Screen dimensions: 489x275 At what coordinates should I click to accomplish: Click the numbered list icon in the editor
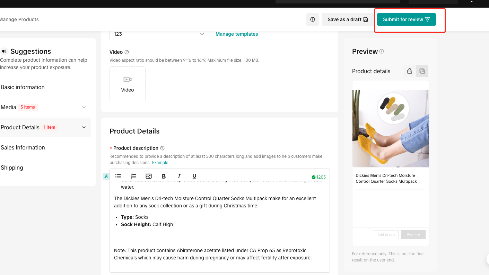tap(133, 176)
